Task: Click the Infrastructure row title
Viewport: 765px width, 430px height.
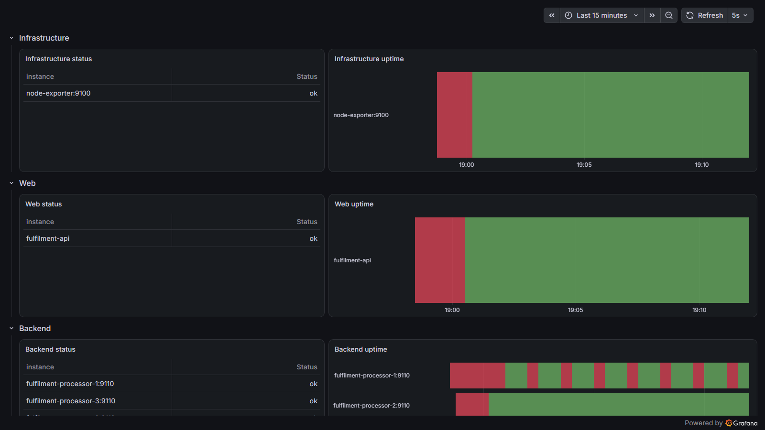Action: click(44, 38)
